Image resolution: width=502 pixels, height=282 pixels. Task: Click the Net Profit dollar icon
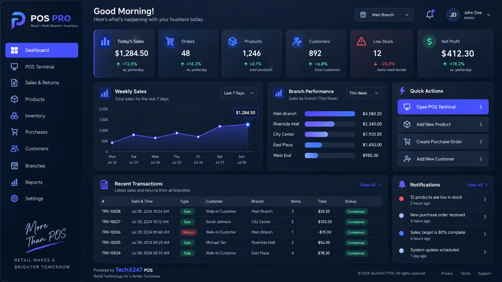[x=429, y=41]
